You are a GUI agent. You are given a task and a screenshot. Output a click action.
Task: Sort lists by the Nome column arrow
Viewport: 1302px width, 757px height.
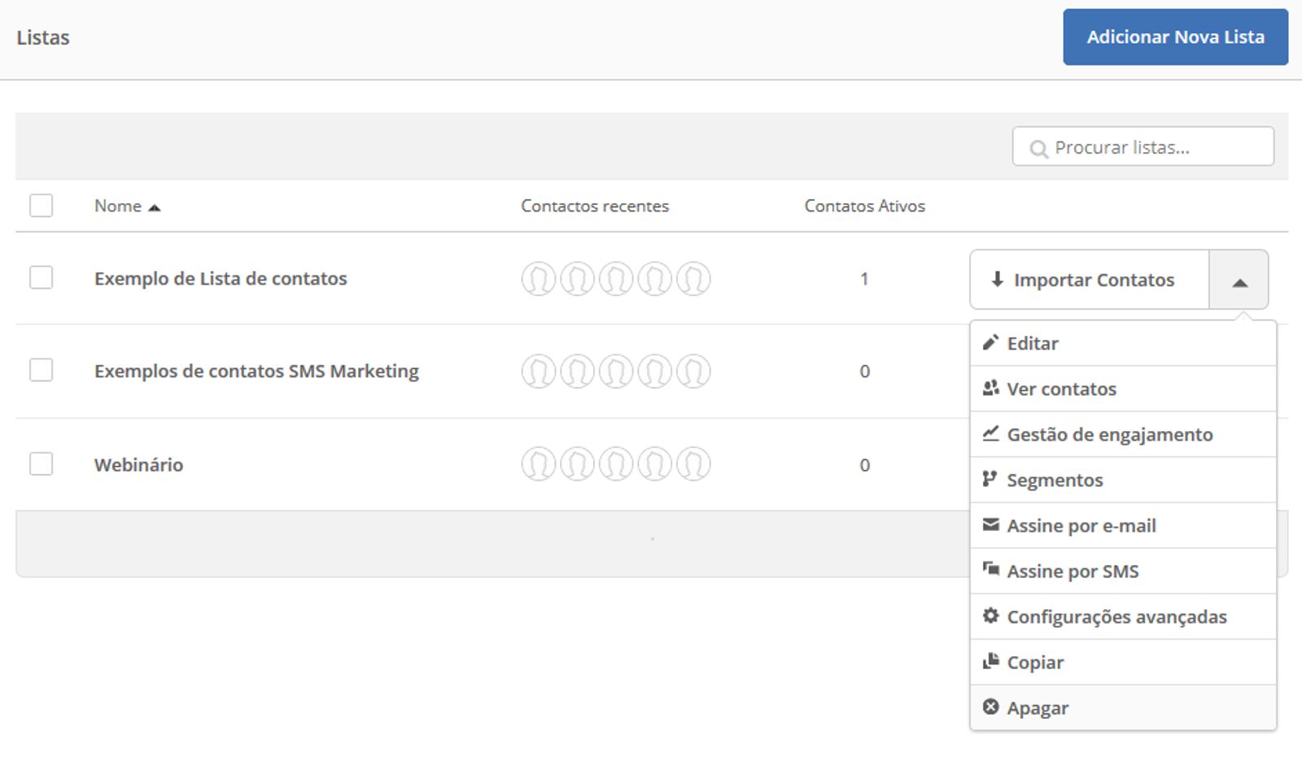coord(155,207)
